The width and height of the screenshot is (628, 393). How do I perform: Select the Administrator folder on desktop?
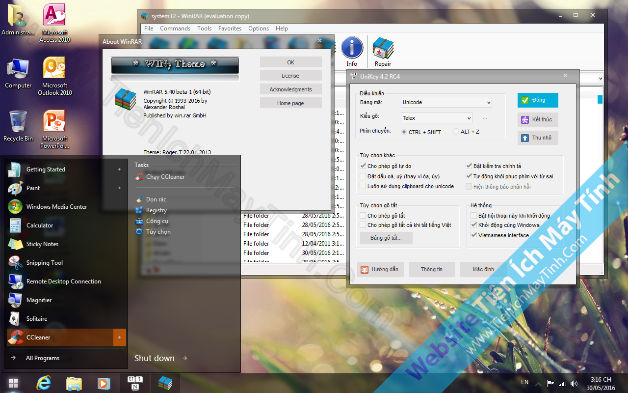point(18,20)
